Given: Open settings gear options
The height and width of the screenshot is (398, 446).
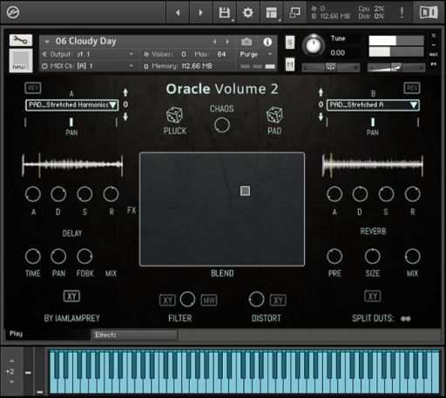Looking at the screenshot, I should click(x=247, y=12).
